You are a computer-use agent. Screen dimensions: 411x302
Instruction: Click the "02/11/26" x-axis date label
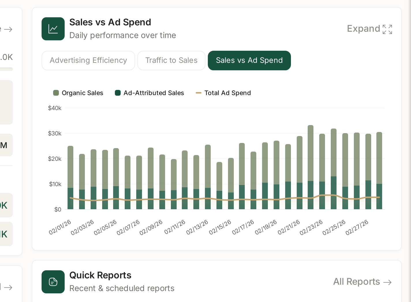(x=175, y=227)
